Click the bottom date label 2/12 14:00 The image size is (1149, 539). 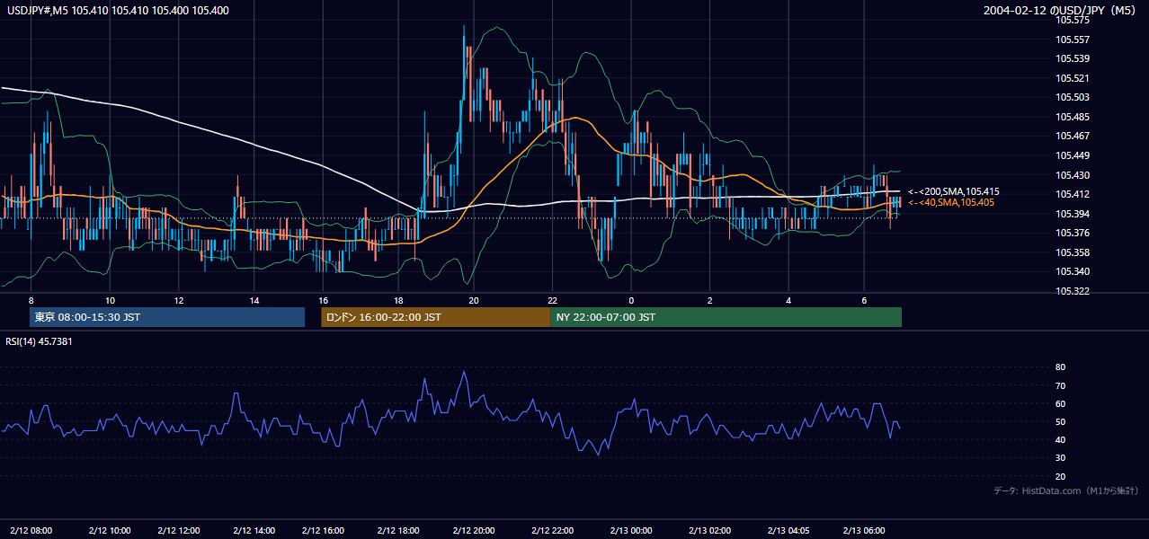[x=254, y=530]
